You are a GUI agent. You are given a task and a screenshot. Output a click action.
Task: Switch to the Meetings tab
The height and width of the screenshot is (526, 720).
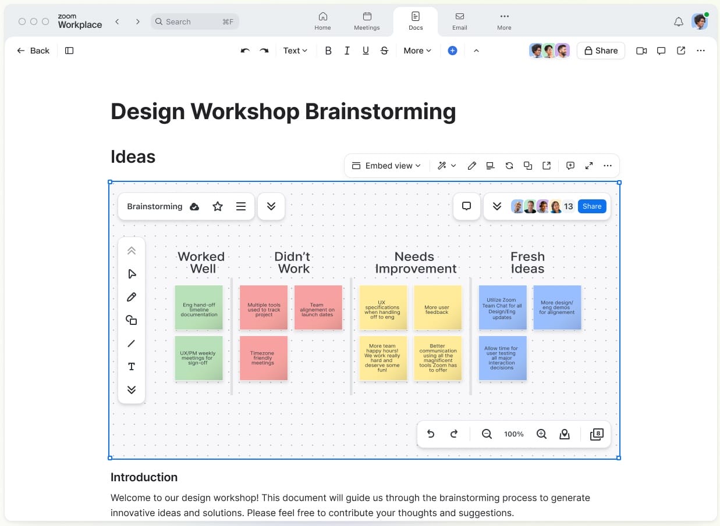(367, 22)
